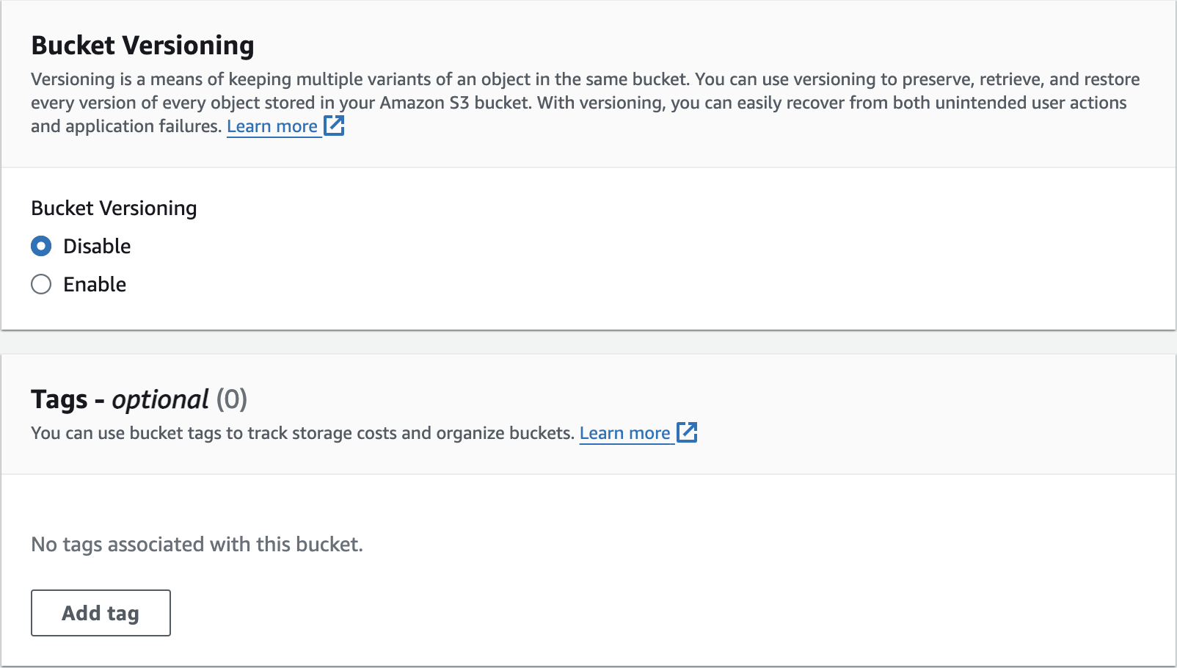Select the Disable versioning radio button
Screen dimensions: 1177x668
tap(41, 247)
